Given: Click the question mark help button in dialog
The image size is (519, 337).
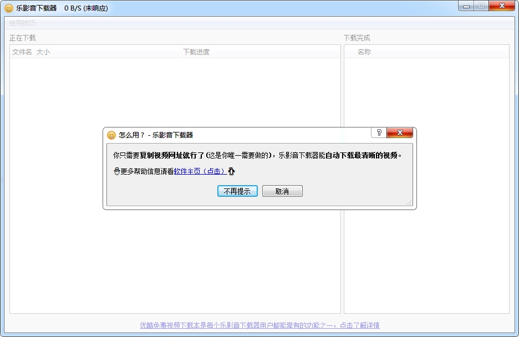Looking at the screenshot, I should click(x=379, y=132).
